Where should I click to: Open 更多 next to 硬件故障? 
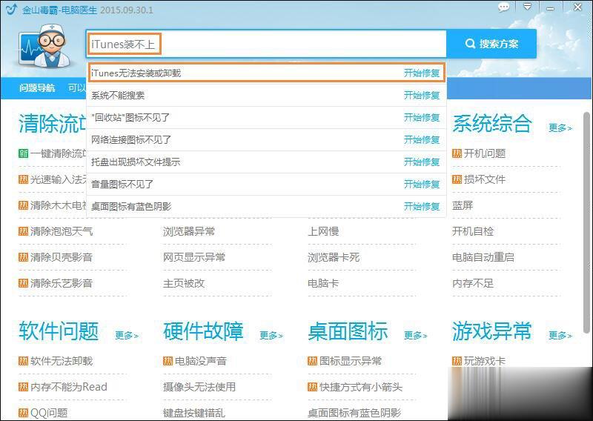click(x=271, y=335)
